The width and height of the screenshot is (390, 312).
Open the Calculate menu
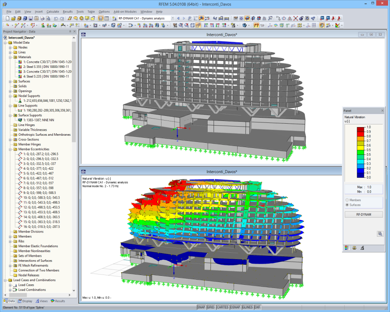click(52, 11)
